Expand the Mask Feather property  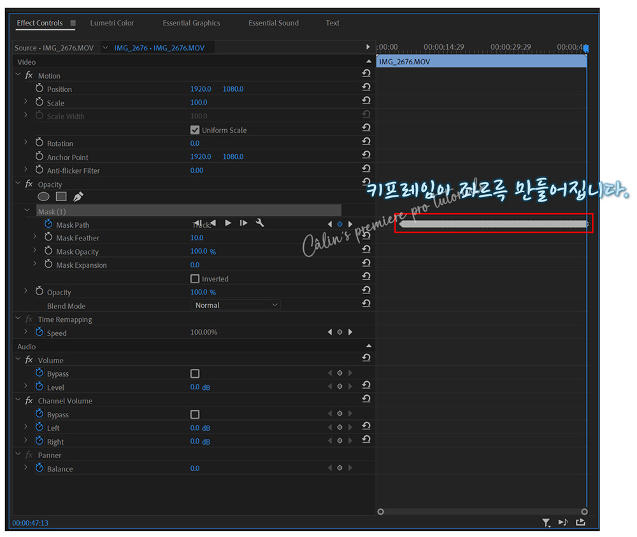click(x=35, y=237)
